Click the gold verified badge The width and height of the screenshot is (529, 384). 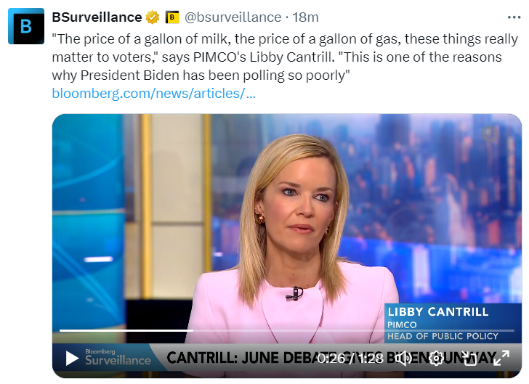(x=153, y=17)
